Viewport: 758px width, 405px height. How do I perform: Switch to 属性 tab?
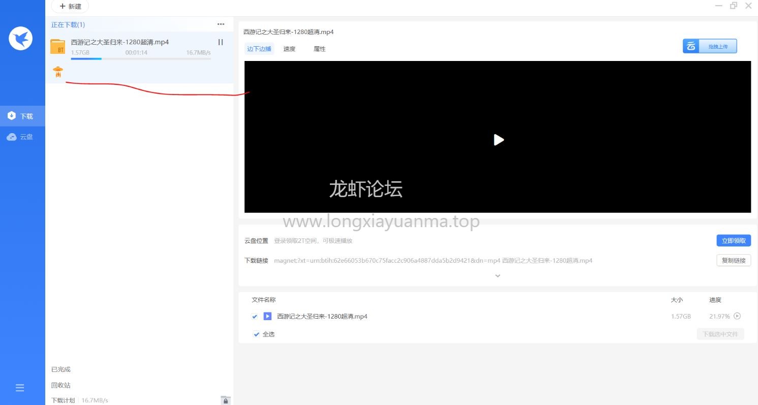(x=320, y=49)
